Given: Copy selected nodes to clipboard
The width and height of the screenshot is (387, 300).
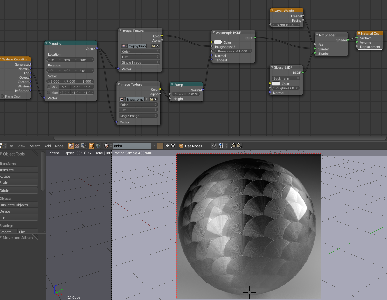Looking at the screenshot, I should click(233, 146).
